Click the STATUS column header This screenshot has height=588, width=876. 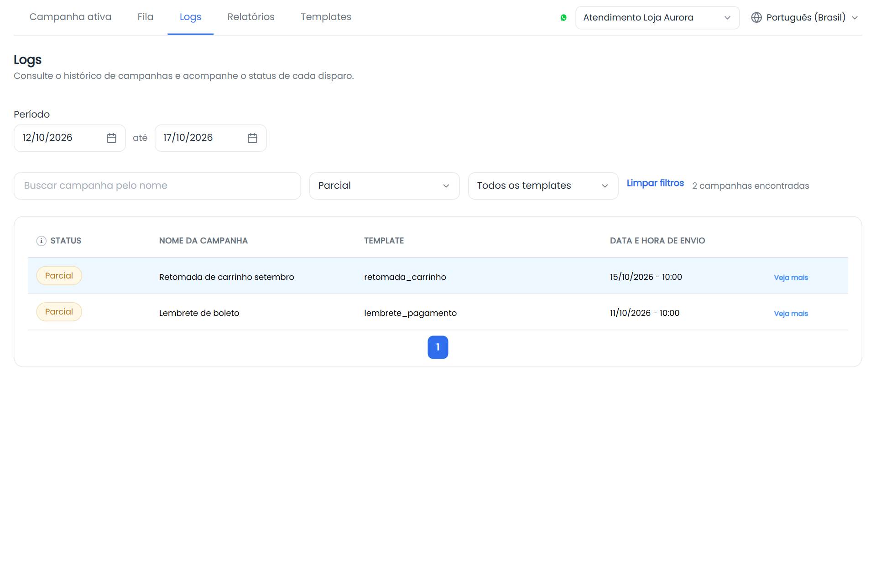coord(66,241)
